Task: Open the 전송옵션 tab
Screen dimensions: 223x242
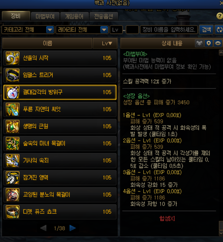Action: [104, 16]
